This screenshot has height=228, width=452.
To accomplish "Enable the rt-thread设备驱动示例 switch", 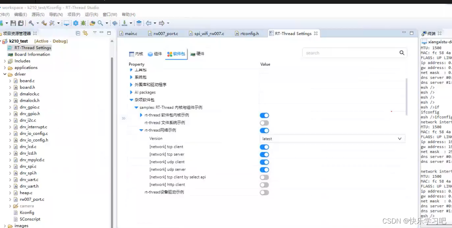I will click(x=264, y=193).
